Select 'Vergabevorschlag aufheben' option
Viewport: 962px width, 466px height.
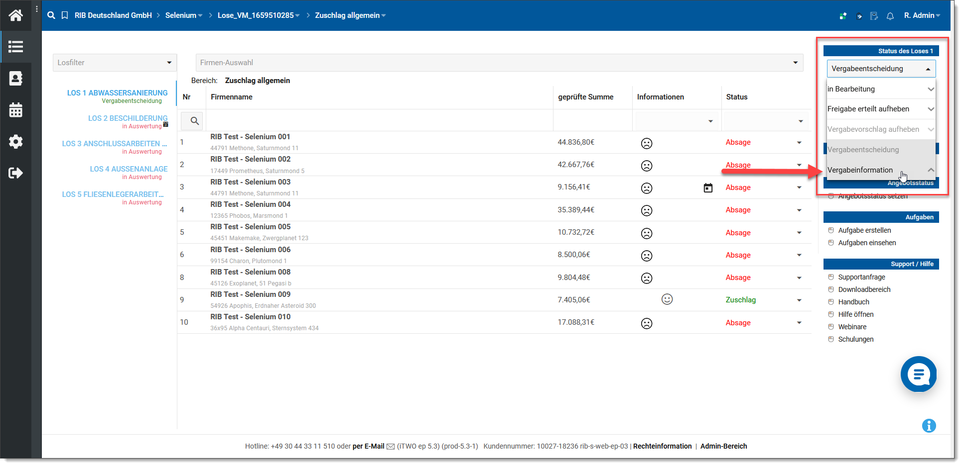tap(881, 129)
